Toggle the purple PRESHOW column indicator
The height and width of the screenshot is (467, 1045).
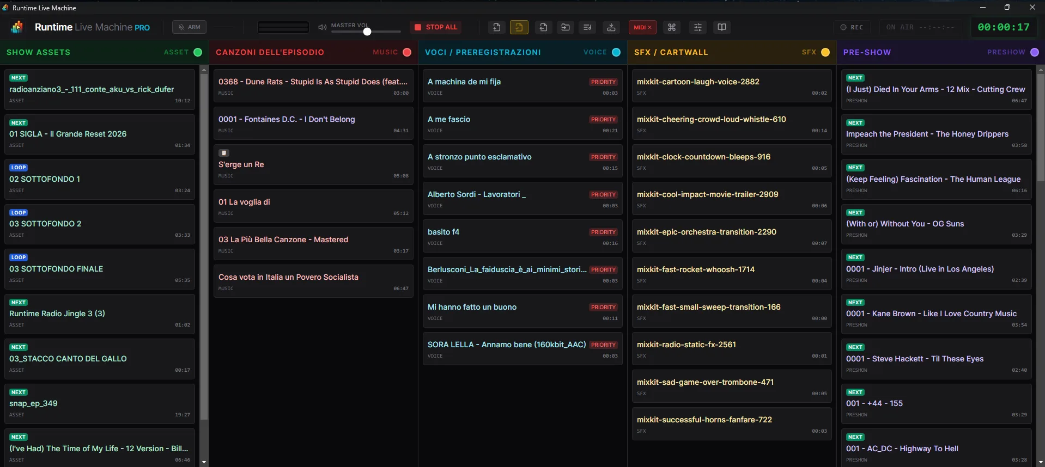pos(1035,52)
